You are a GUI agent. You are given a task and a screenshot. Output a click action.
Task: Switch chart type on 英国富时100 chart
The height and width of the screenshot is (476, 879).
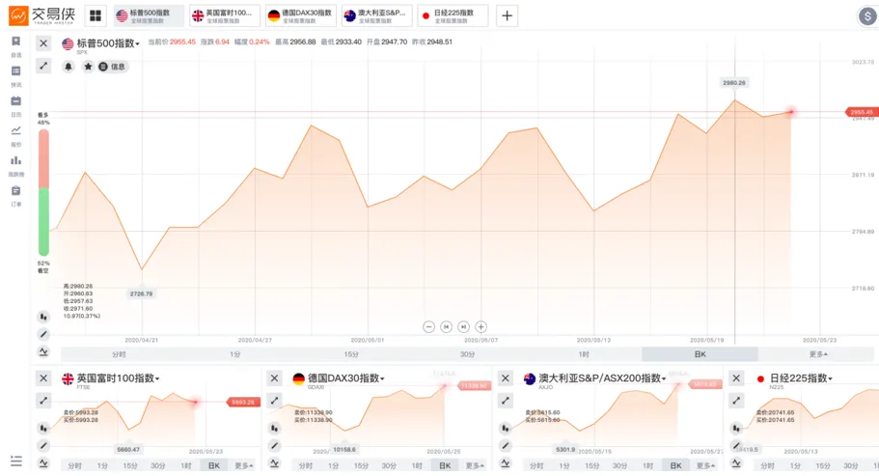click(43, 429)
